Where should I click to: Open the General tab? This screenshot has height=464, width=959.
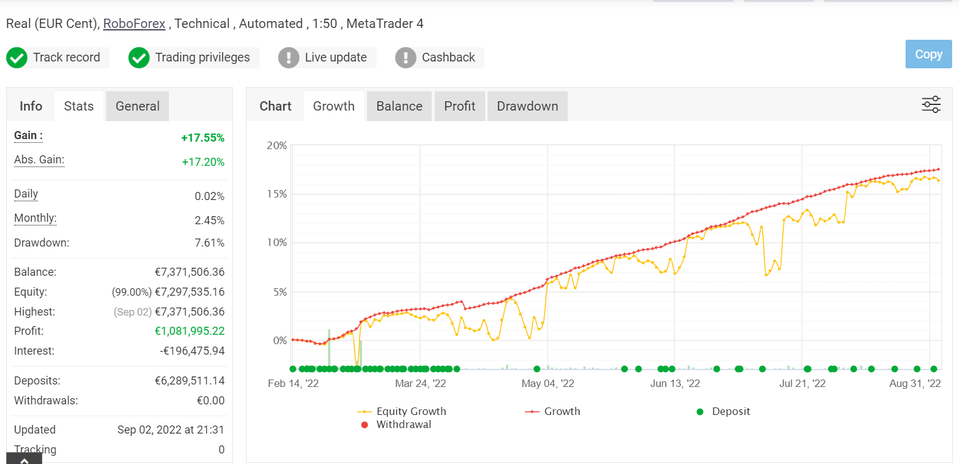[137, 106]
